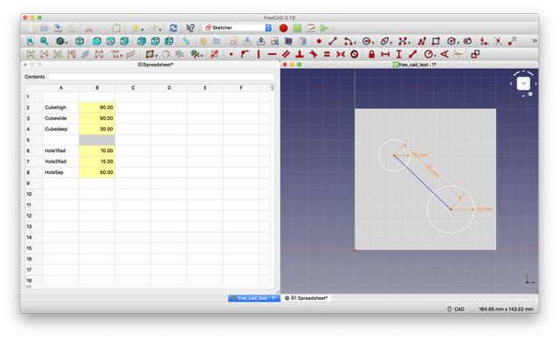Apply point on object constraint
Image resolution: width=559 pixels, height=340 pixels.
[x=245, y=54]
